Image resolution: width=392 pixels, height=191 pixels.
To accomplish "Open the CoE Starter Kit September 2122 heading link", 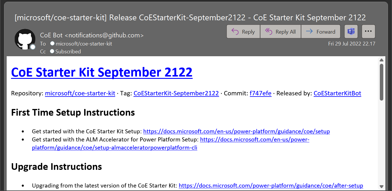I will [102, 72].
